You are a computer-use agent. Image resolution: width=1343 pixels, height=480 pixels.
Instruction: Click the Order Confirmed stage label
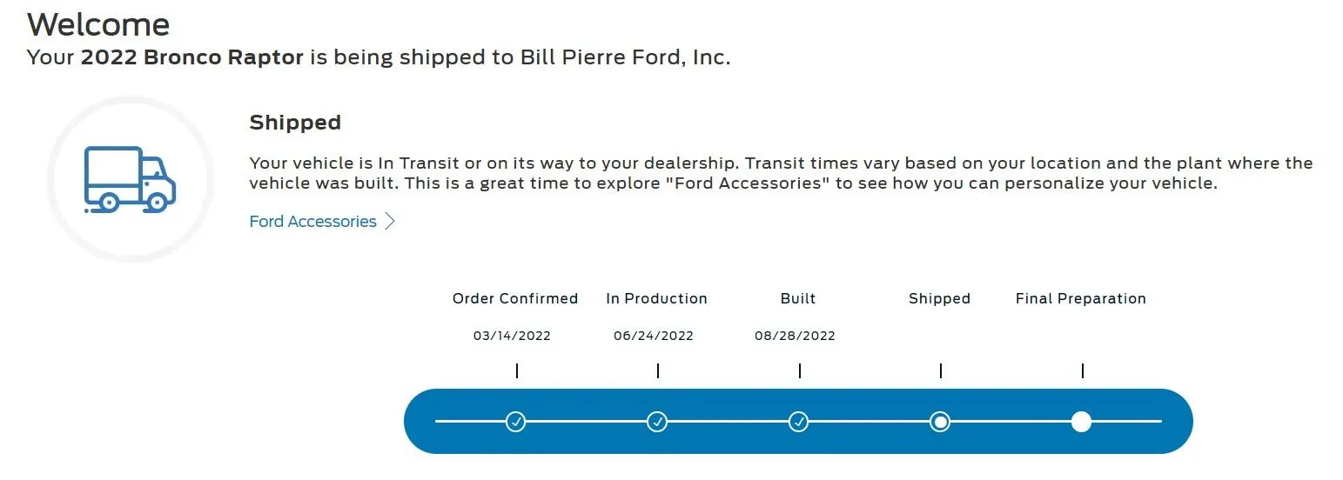point(515,298)
